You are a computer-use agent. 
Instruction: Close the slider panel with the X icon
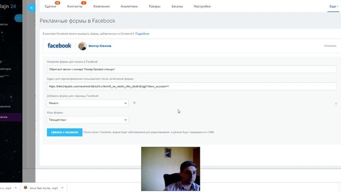tap(31, 8)
